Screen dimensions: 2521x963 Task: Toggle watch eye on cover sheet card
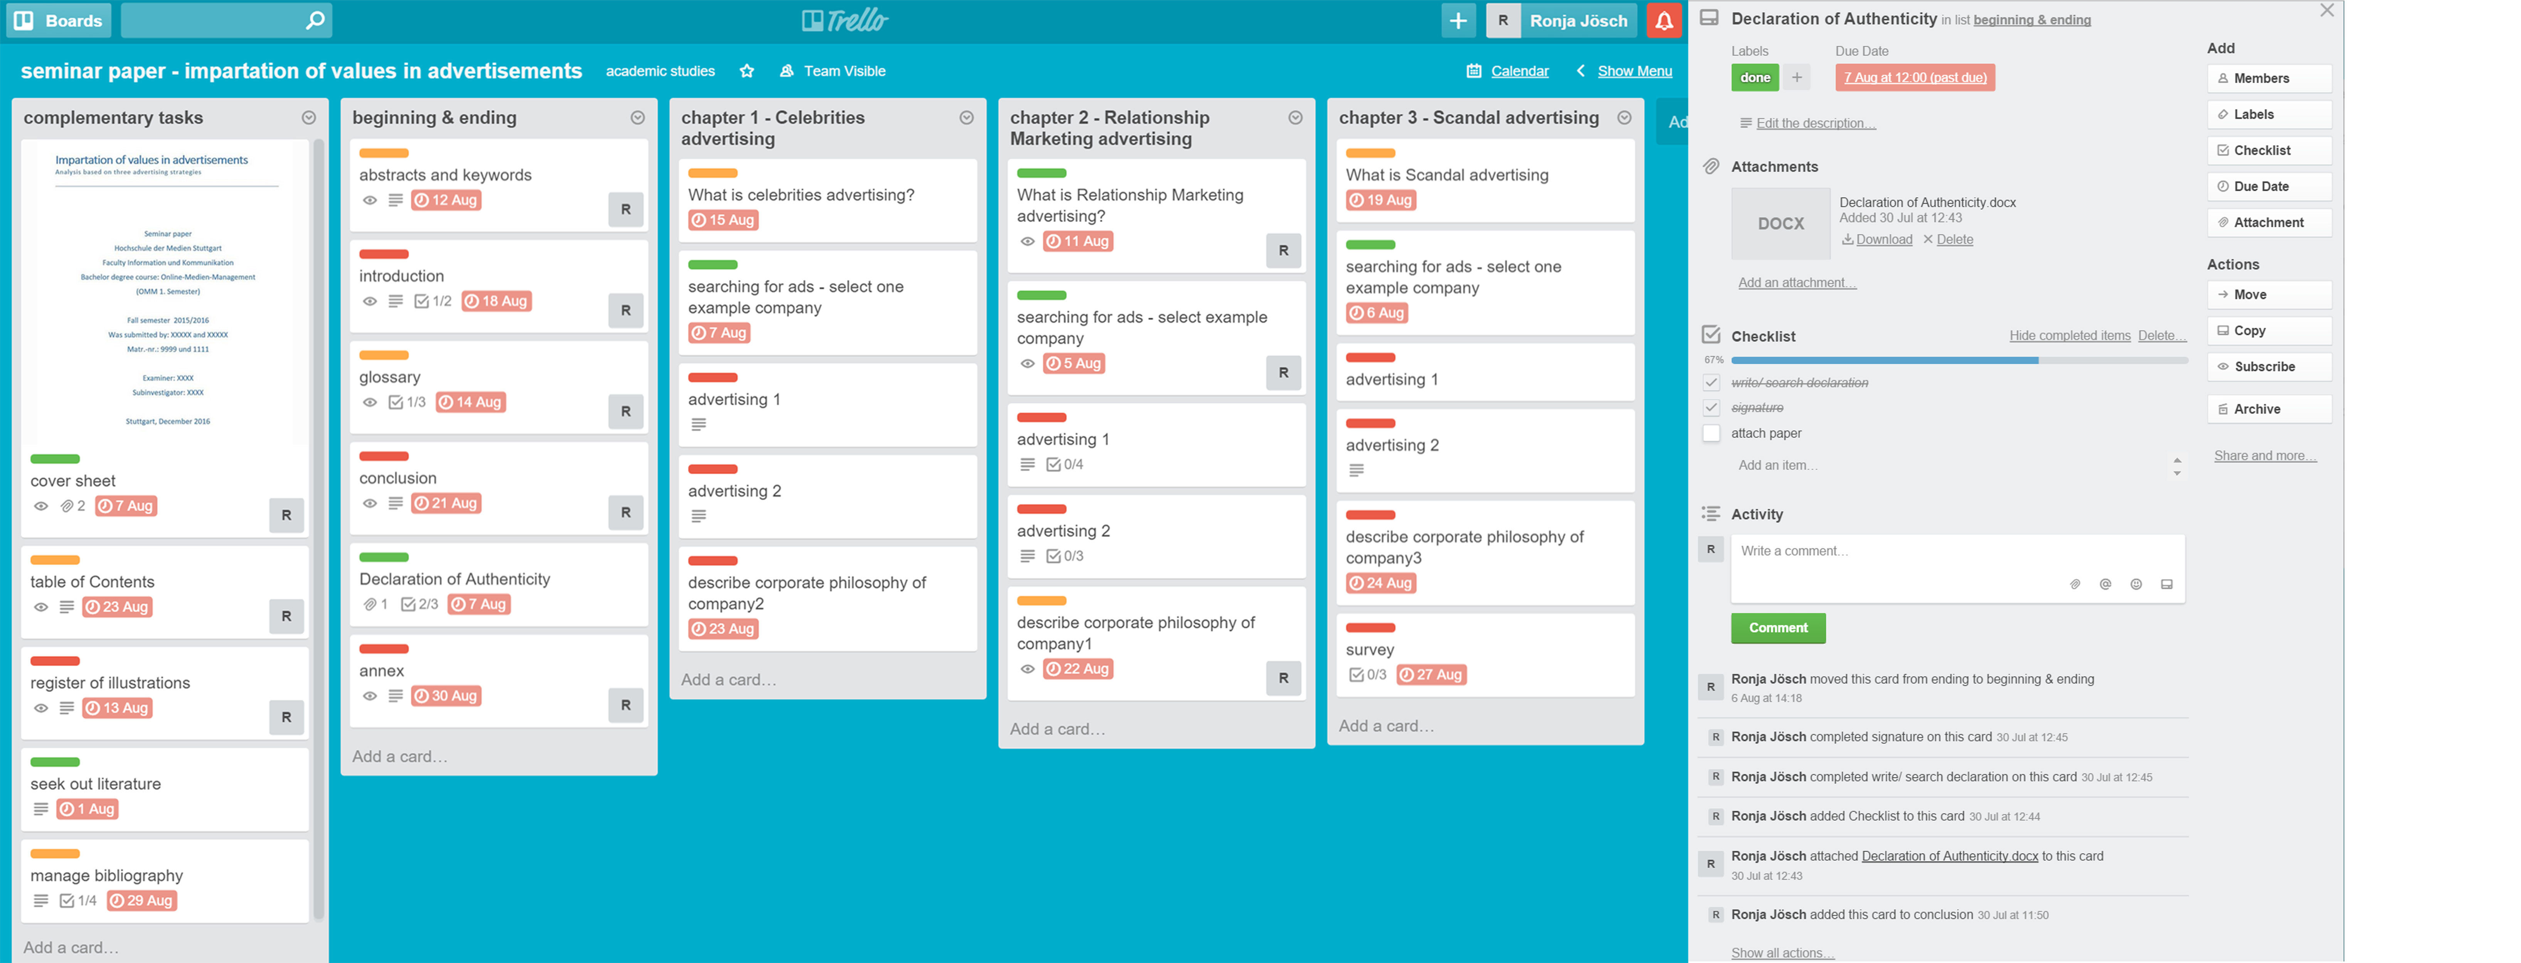coord(41,507)
